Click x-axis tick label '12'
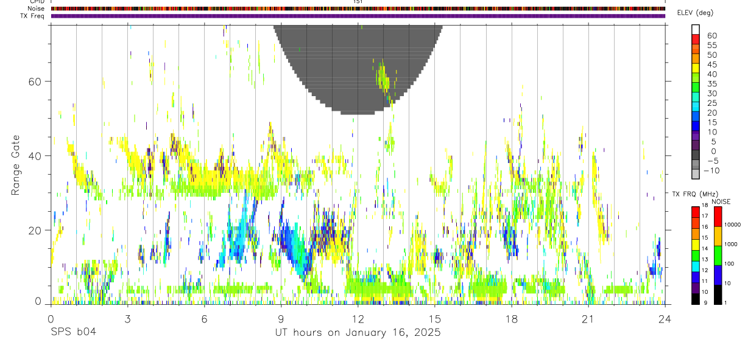 click(x=358, y=319)
